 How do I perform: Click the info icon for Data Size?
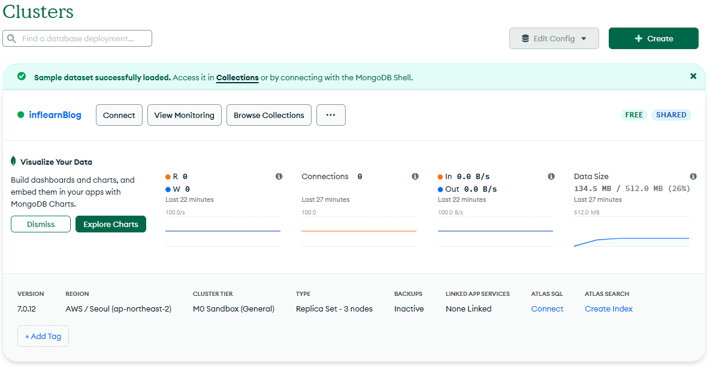[693, 176]
